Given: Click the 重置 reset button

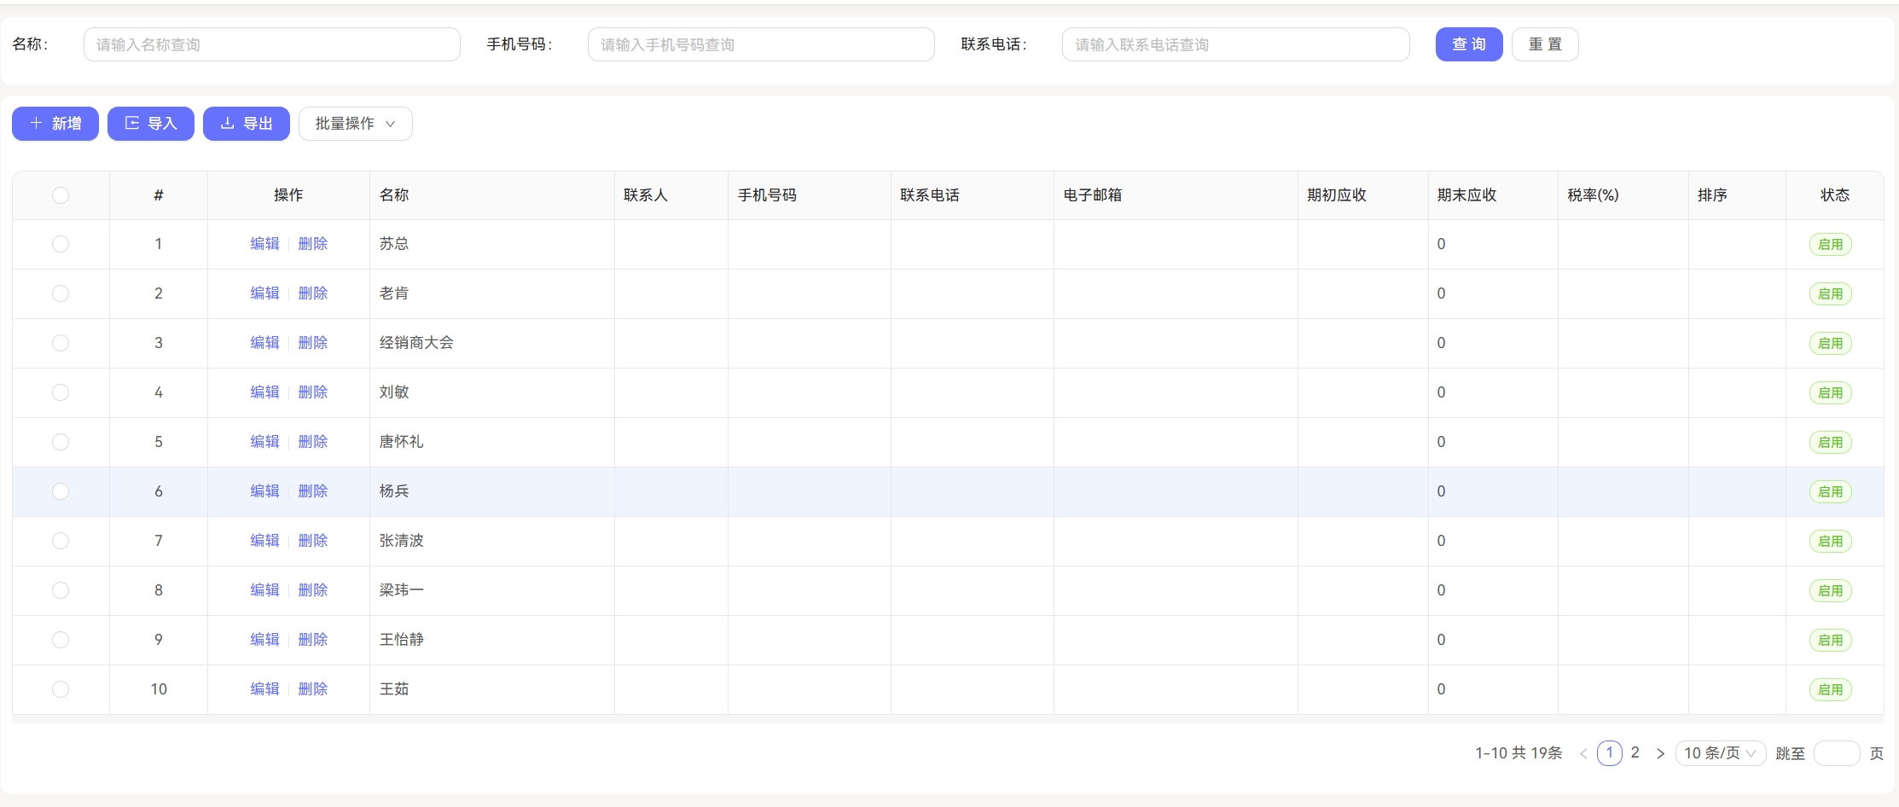Looking at the screenshot, I should (x=1544, y=44).
